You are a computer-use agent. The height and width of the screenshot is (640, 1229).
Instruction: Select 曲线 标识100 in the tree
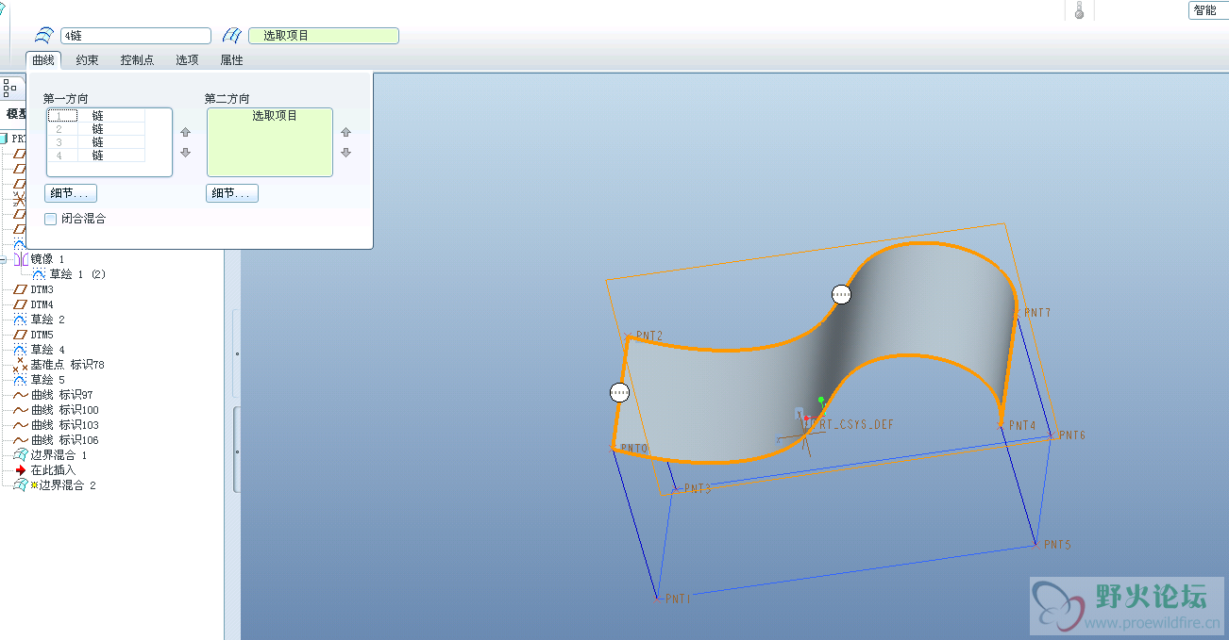click(64, 410)
